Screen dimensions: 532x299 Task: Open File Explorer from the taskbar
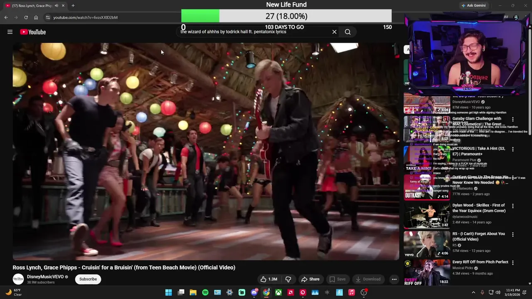click(193, 292)
